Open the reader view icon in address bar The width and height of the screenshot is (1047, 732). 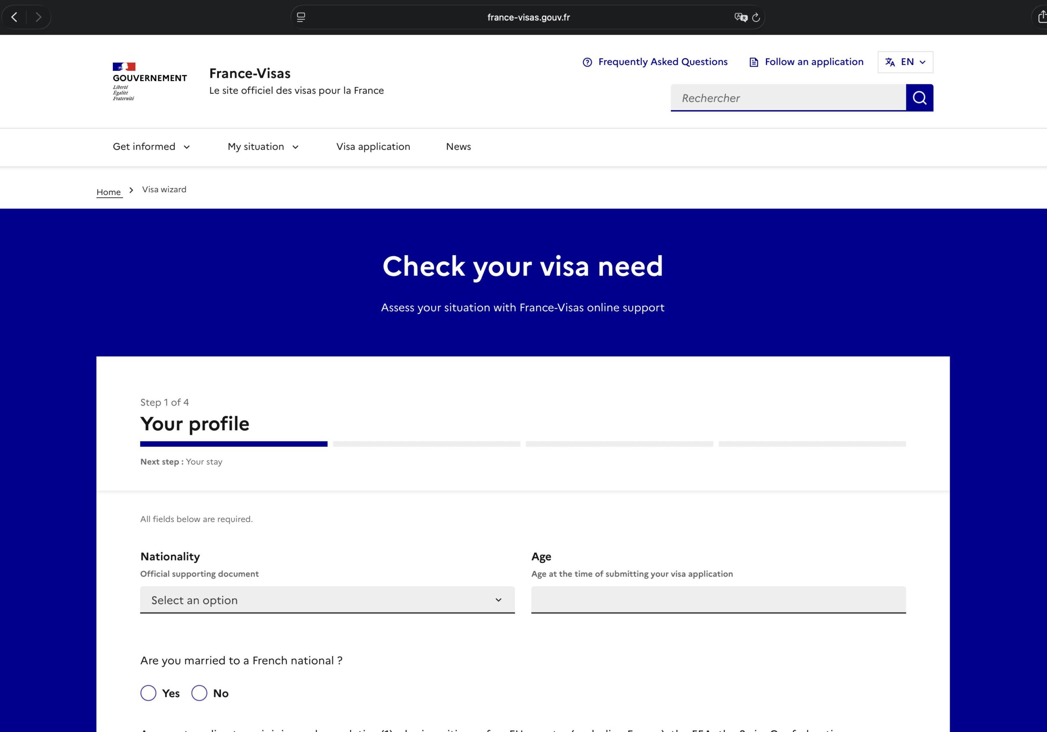[301, 17]
